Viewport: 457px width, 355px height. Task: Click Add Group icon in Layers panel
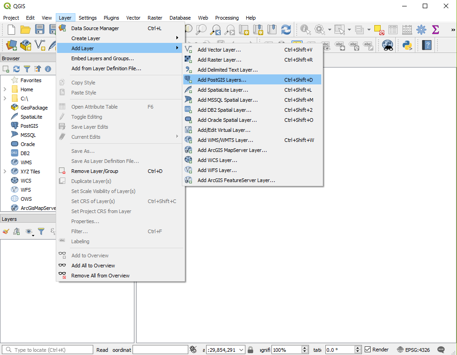point(16,232)
